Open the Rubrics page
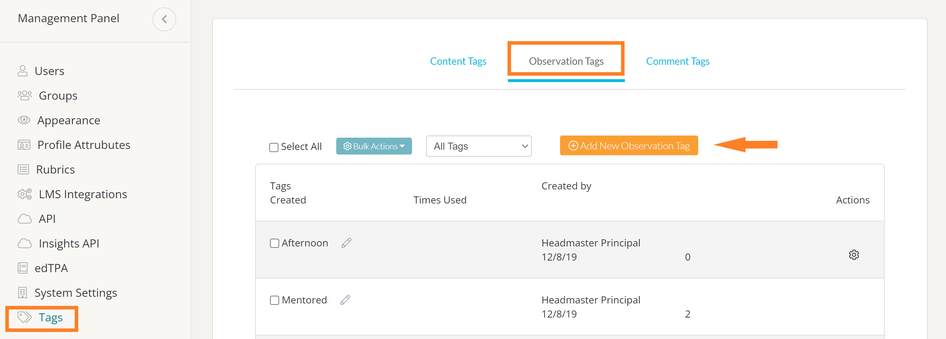 coord(55,170)
